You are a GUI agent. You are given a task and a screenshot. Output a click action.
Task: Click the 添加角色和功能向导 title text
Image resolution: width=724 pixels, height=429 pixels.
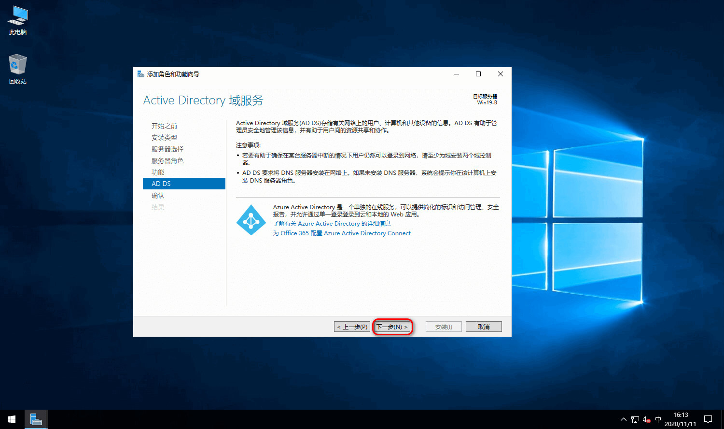pyautogui.click(x=173, y=74)
